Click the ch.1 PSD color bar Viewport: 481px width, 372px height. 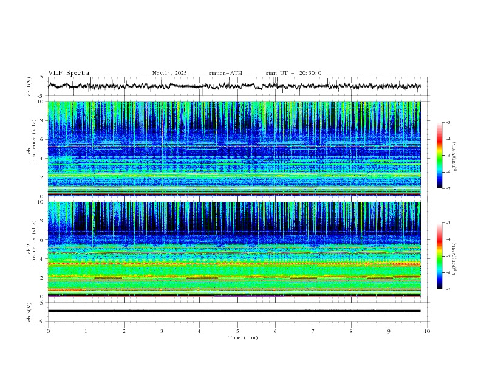click(439, 156)
